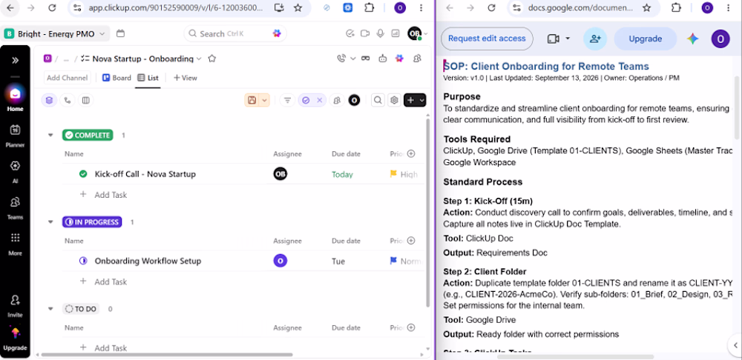Viewport: 742px width, 360px height.
Task: Click Gemini sparkle icon in Google Docs
Action: pyautogui.click(x=693, y=39)
